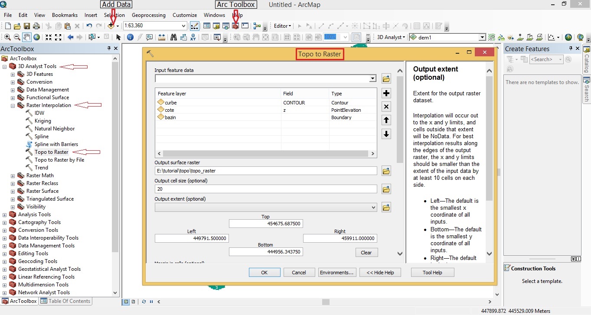This screenshot has width=591, height=315.
Task: Click the Tool Help button
Action: point(432,273)
